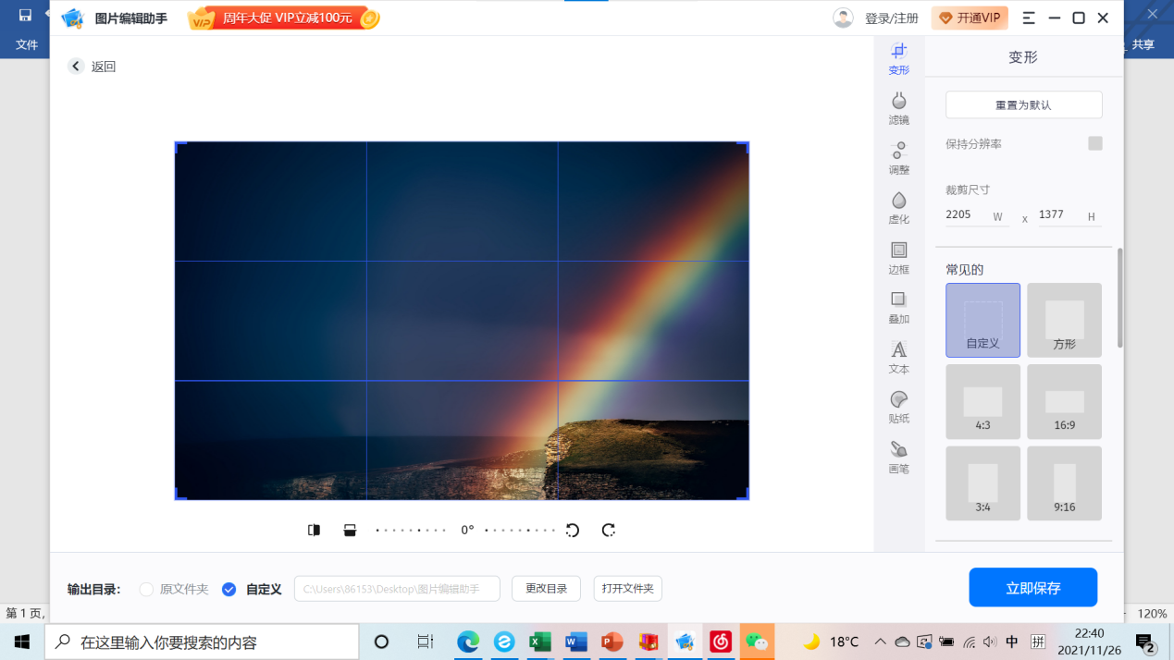
Task: Click the VIP promotion banner
Action: (284, 18)
